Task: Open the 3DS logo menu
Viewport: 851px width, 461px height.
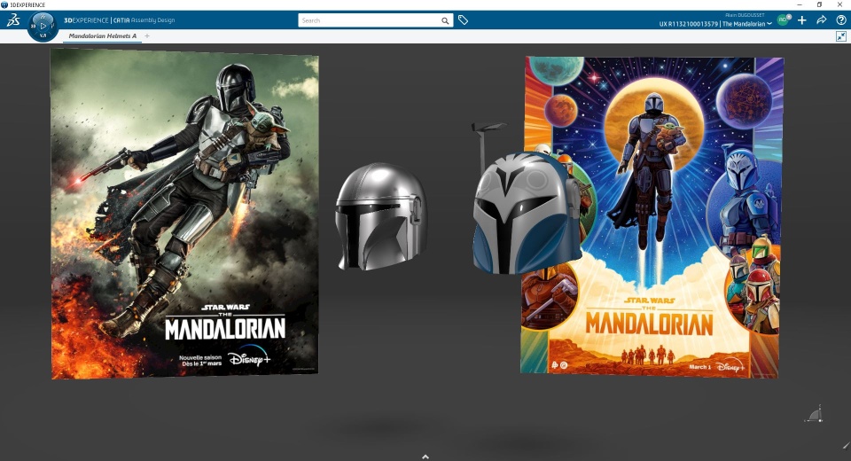Action: [13, 20]
